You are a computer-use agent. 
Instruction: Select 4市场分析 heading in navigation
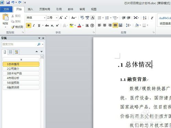pyautogui.click(x=21, y=78)
